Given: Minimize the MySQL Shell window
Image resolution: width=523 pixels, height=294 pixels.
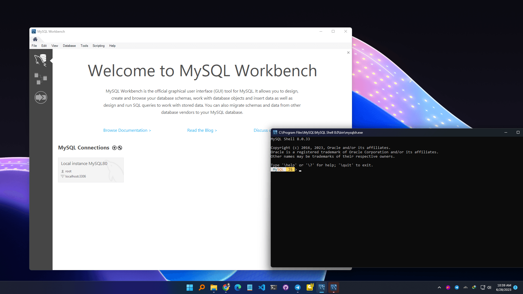Looking at the screenshot, I should (x=506, y=133).
